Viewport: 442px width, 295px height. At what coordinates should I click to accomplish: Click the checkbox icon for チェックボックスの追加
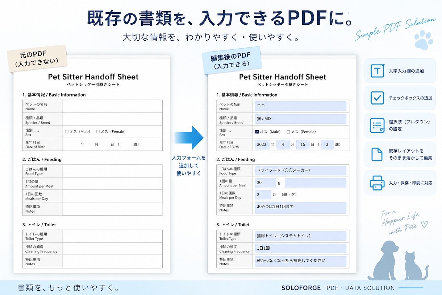tap(377, 98)
